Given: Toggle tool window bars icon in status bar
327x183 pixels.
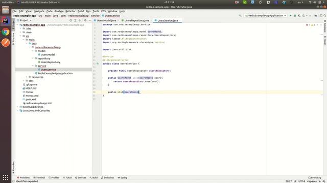Looking at the screenshot, I should (x=13, y=181).
